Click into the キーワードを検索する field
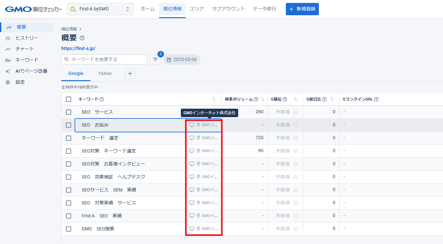 (104, 59)
